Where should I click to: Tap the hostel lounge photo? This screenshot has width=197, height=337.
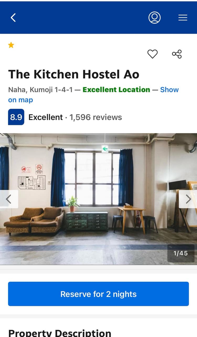tap(98, 199)
